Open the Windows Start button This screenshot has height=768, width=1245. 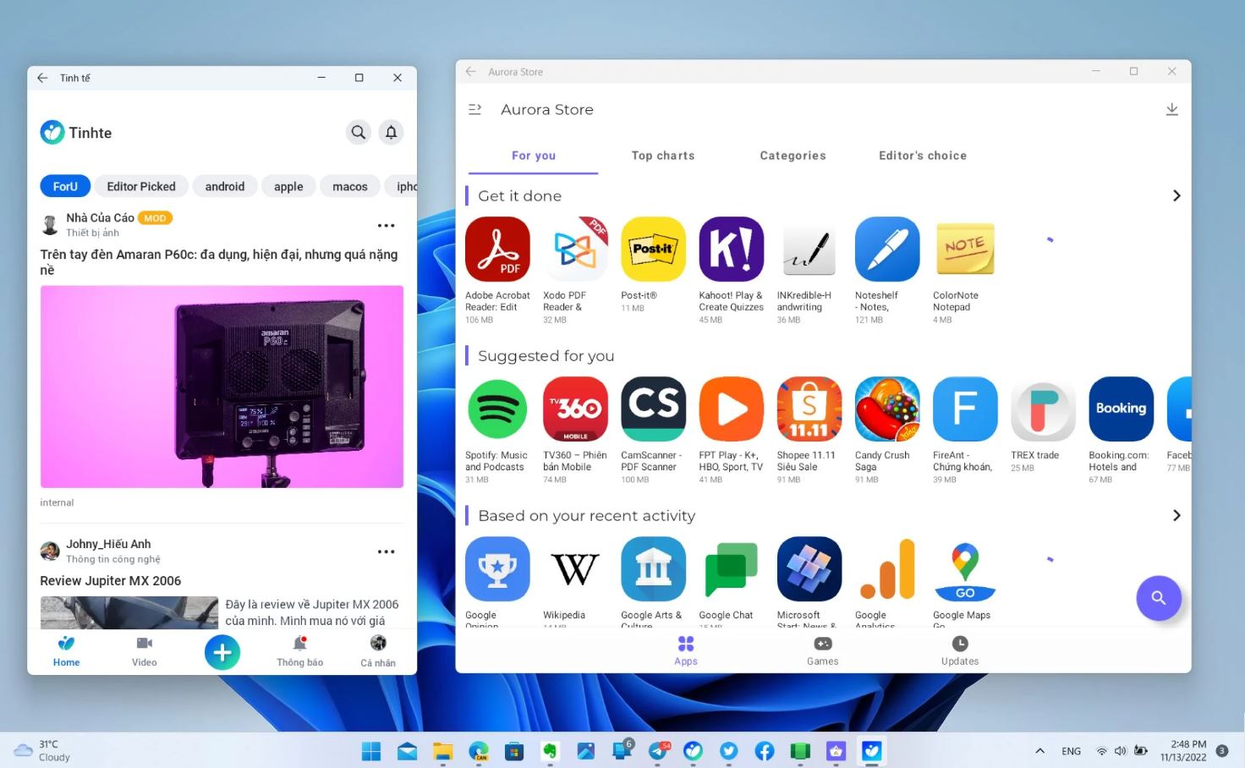point(371,750)
